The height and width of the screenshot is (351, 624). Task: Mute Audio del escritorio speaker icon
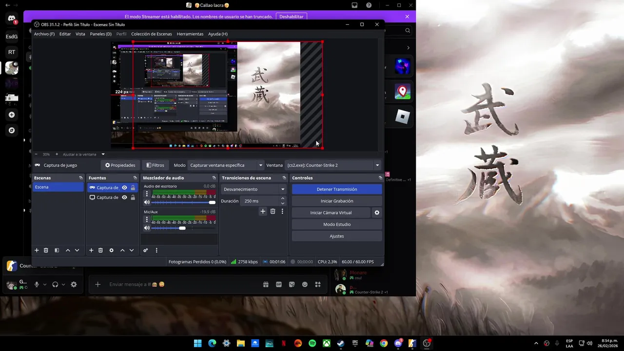point(147,202)
